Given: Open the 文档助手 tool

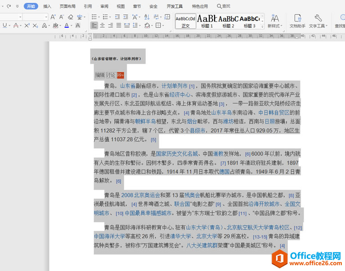Looking at the screenshot, I should [x=297, y=21].
